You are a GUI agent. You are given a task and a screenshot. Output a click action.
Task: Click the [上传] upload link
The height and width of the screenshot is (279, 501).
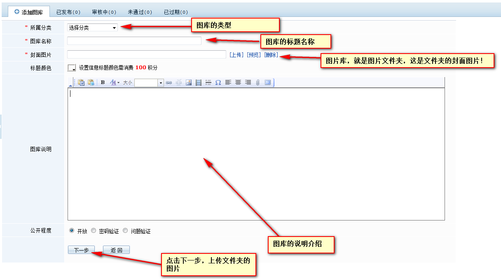pyautogui.click(x=236, y=55)
